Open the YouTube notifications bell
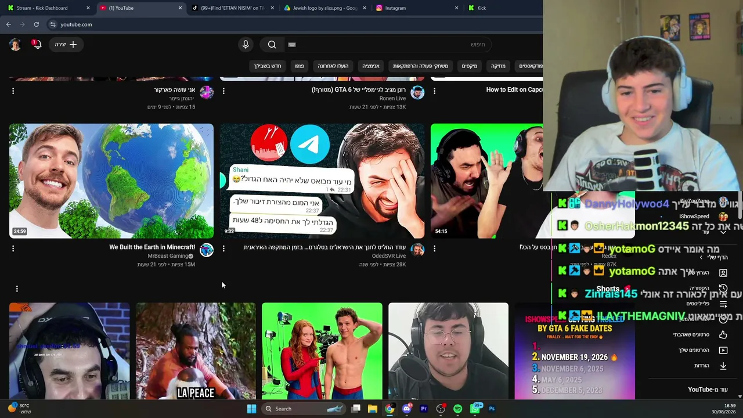The width and height of the screenshot is (743, 418). tap(36, 44)
